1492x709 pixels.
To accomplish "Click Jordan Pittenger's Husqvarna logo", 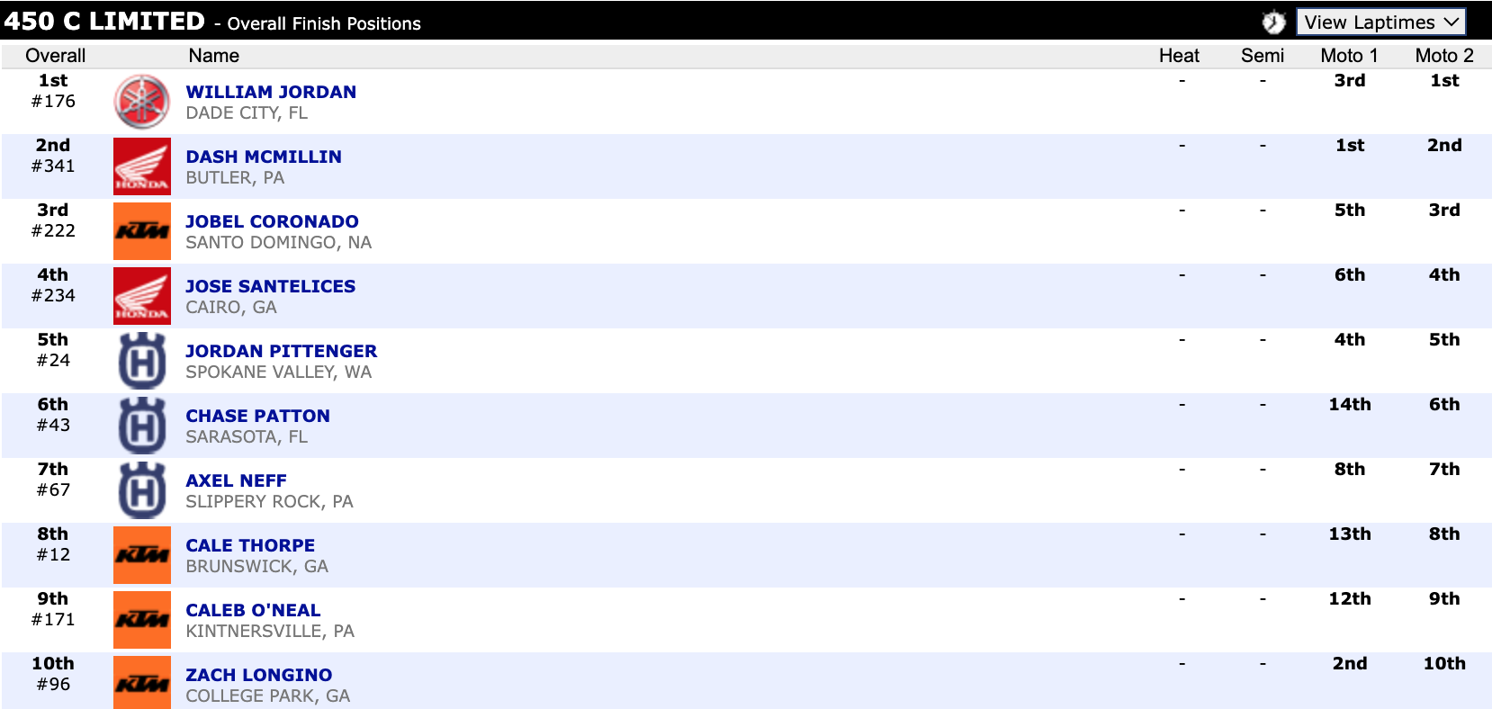I will (x=141, y=361).
